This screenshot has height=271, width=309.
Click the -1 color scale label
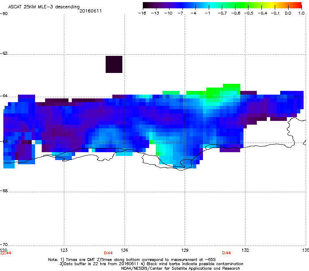[x=207, y=13]
